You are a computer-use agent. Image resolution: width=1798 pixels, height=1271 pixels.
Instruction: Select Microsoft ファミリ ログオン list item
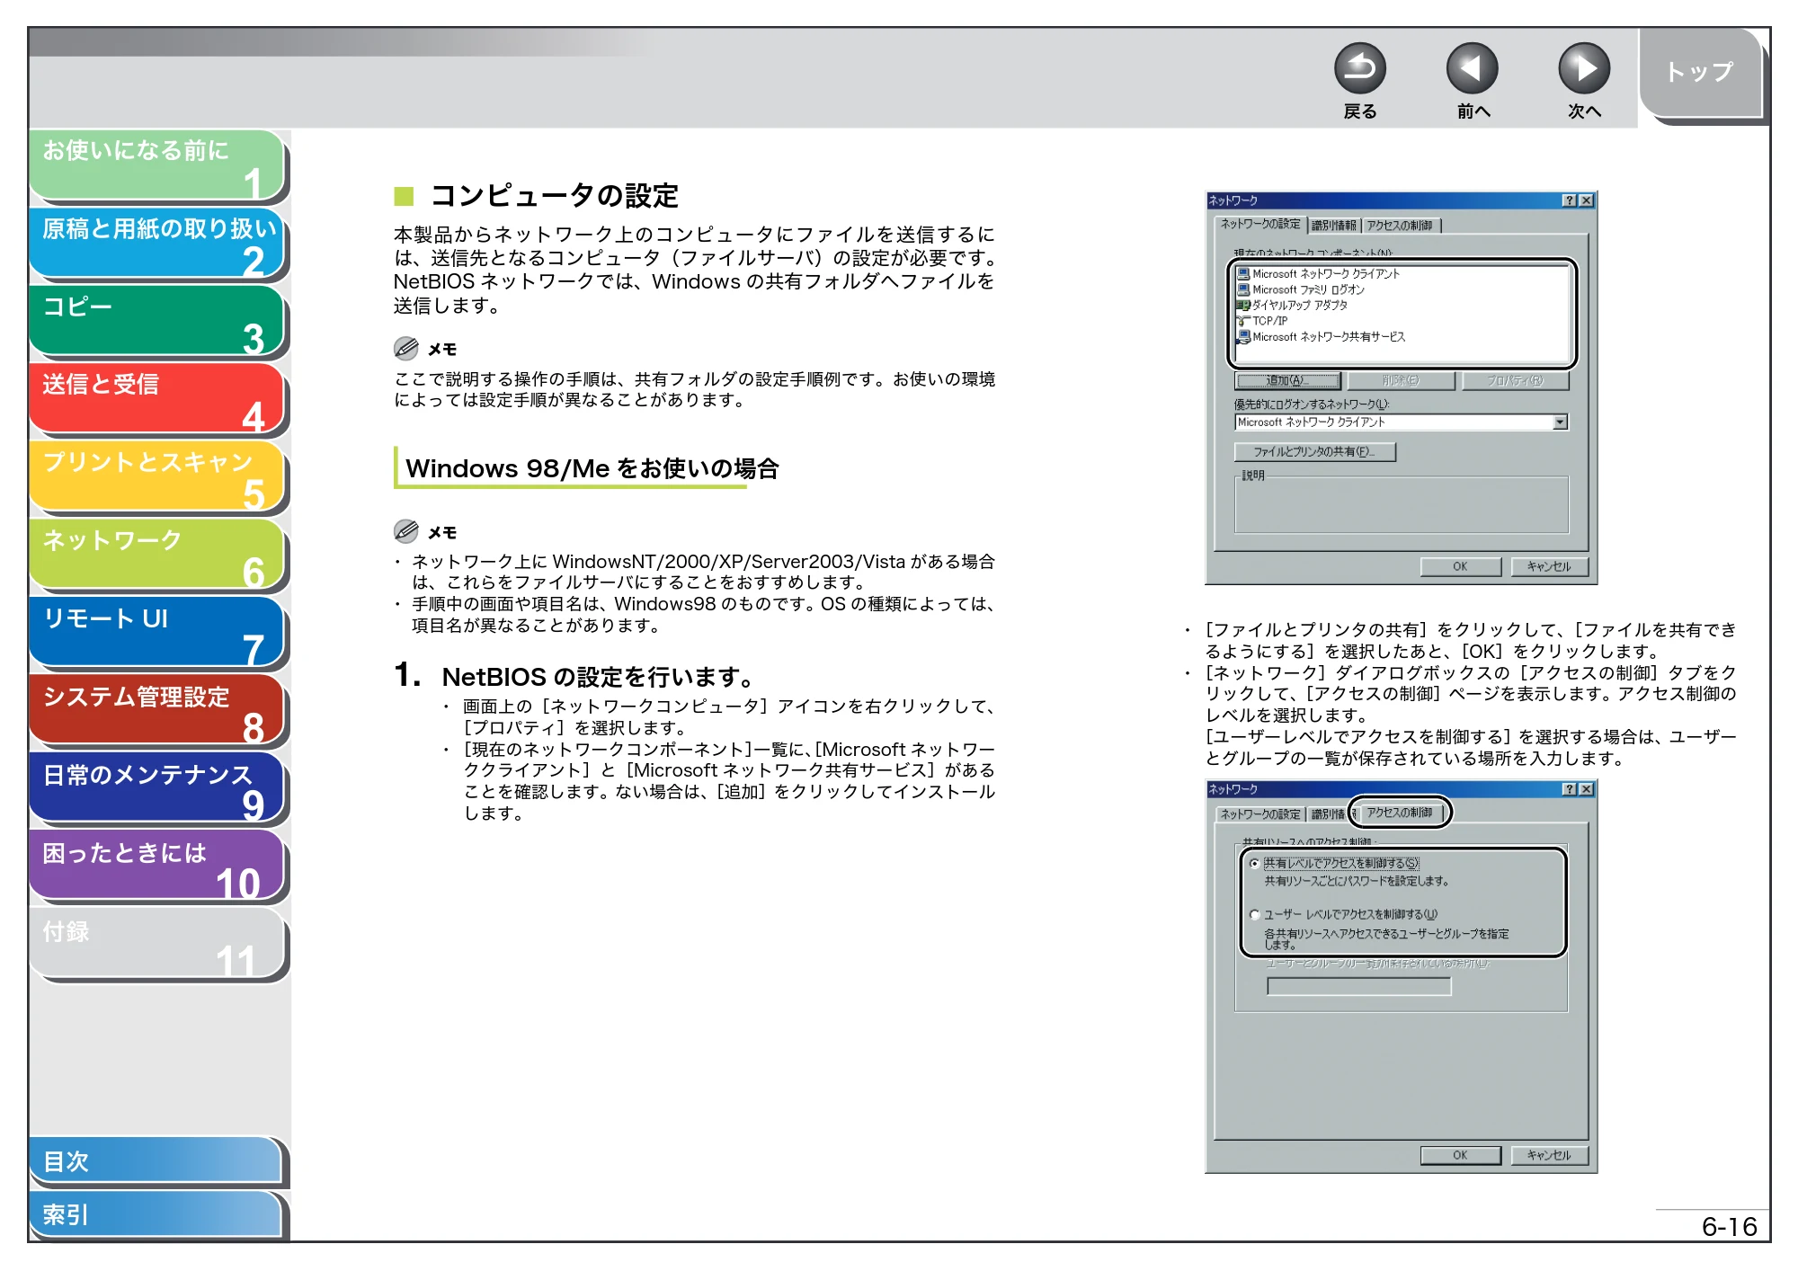click(1301, 289)
